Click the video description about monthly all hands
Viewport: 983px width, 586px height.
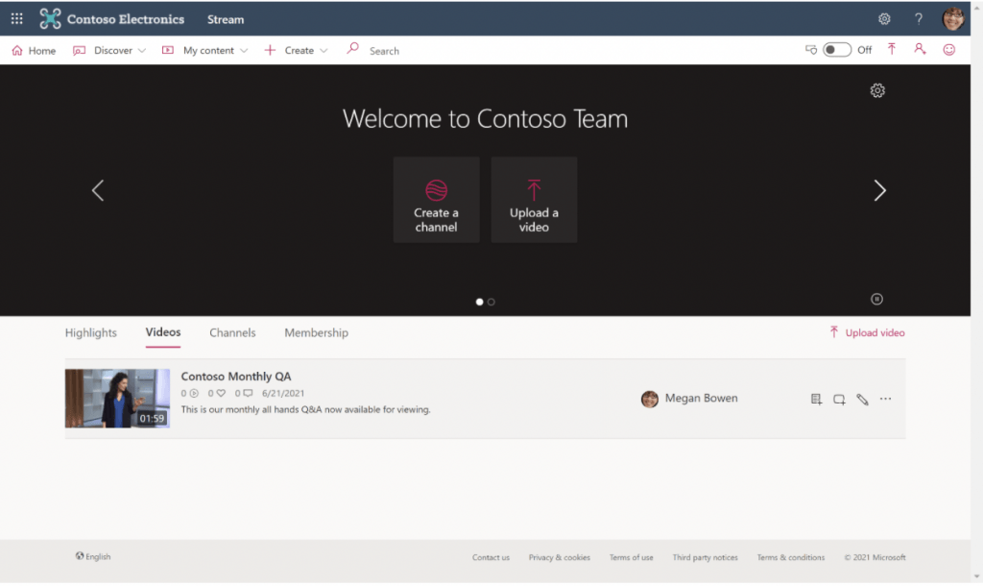pyautogui.click(x=306, y=409)
